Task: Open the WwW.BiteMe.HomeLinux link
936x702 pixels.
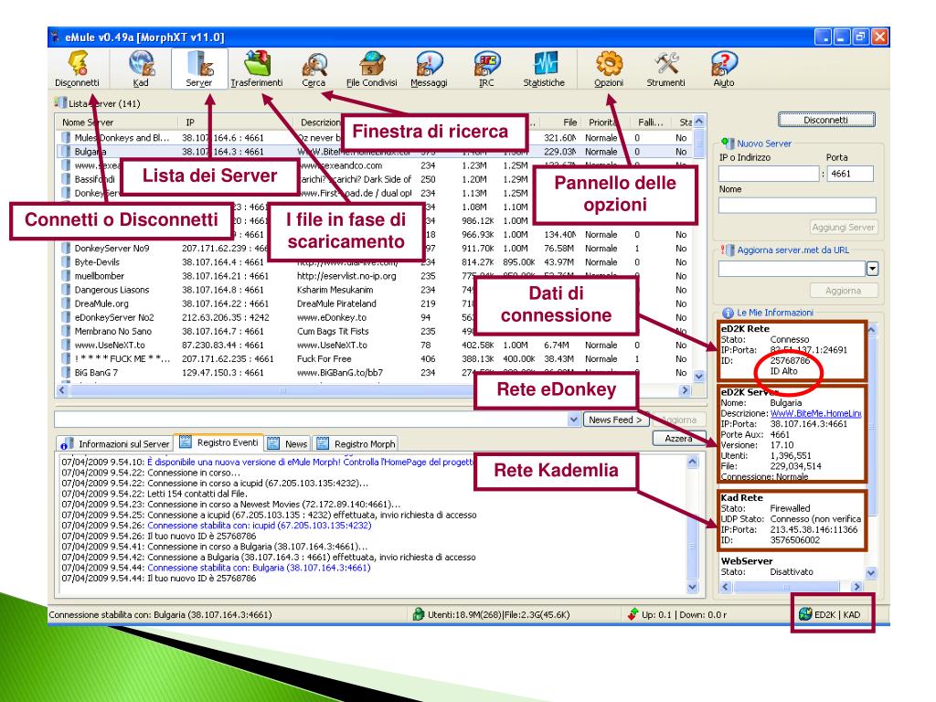Action: (815, 413)
